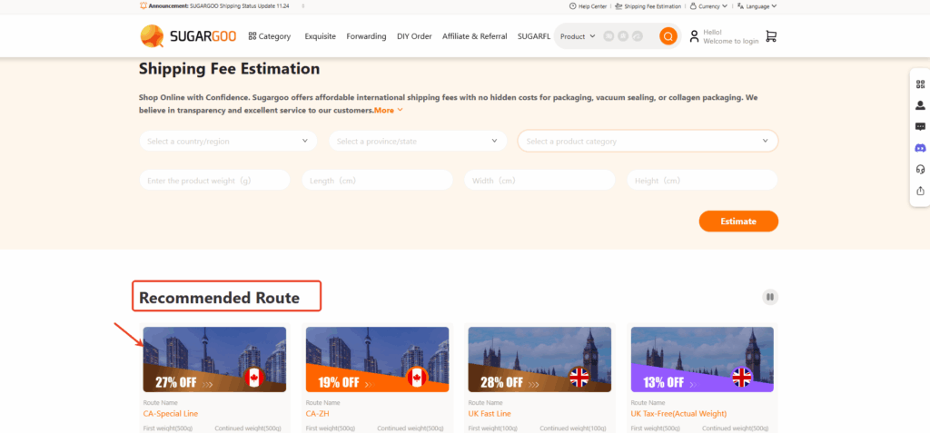
Task: Focus the product weight input field
Action: pyautogui.click(x=214, y=181)
